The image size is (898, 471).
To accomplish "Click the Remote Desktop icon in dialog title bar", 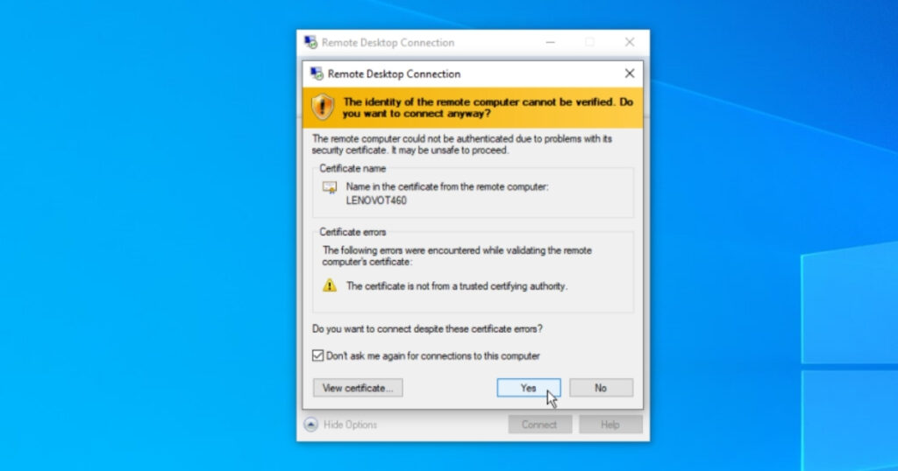I will coord(317,74).
